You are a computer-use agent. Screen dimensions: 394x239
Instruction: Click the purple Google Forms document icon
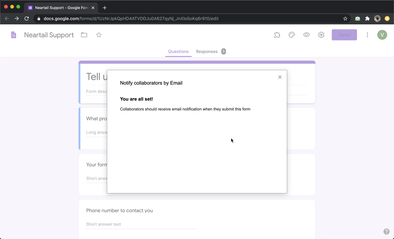(x=14, y=34)
